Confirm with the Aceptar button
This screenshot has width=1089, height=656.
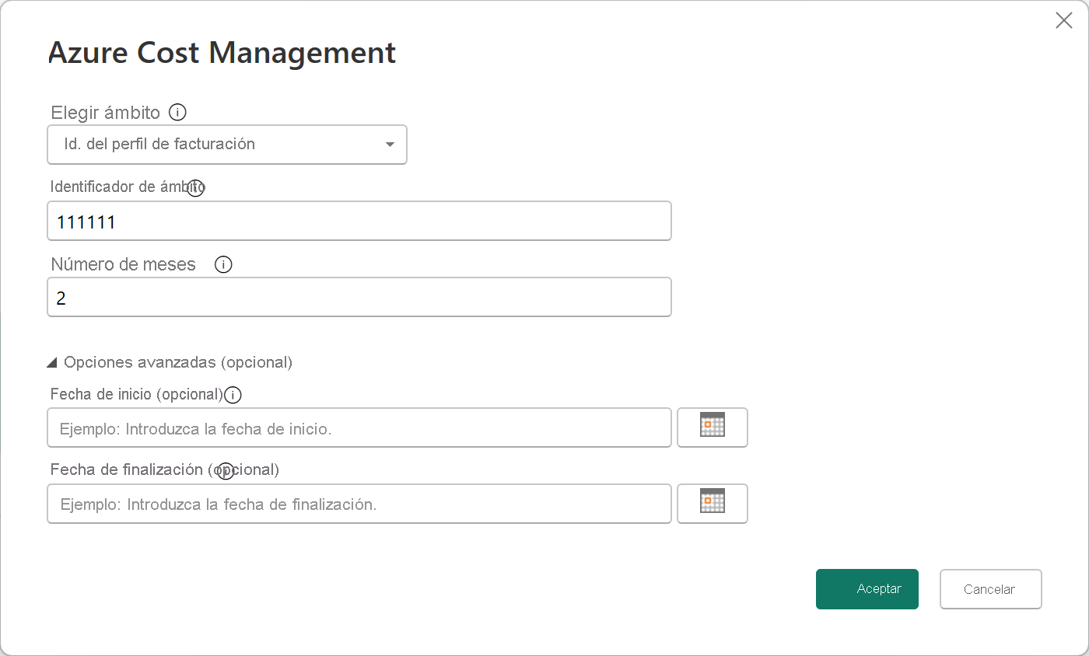867,589
